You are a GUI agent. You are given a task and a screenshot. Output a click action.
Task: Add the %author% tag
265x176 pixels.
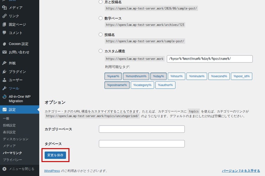pyautogui.click(x=165, y=85)
